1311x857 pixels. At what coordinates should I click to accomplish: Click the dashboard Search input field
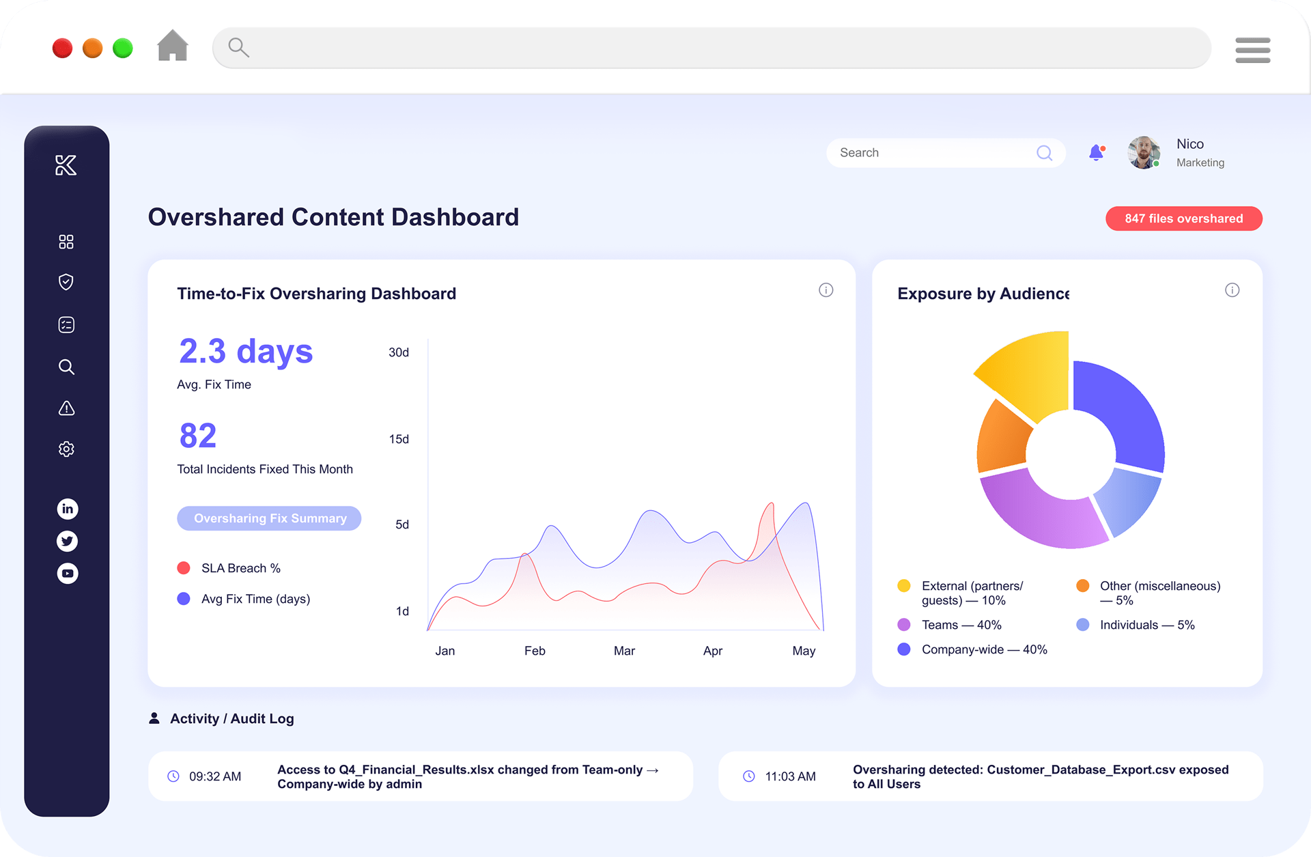(x=932, y=153)
